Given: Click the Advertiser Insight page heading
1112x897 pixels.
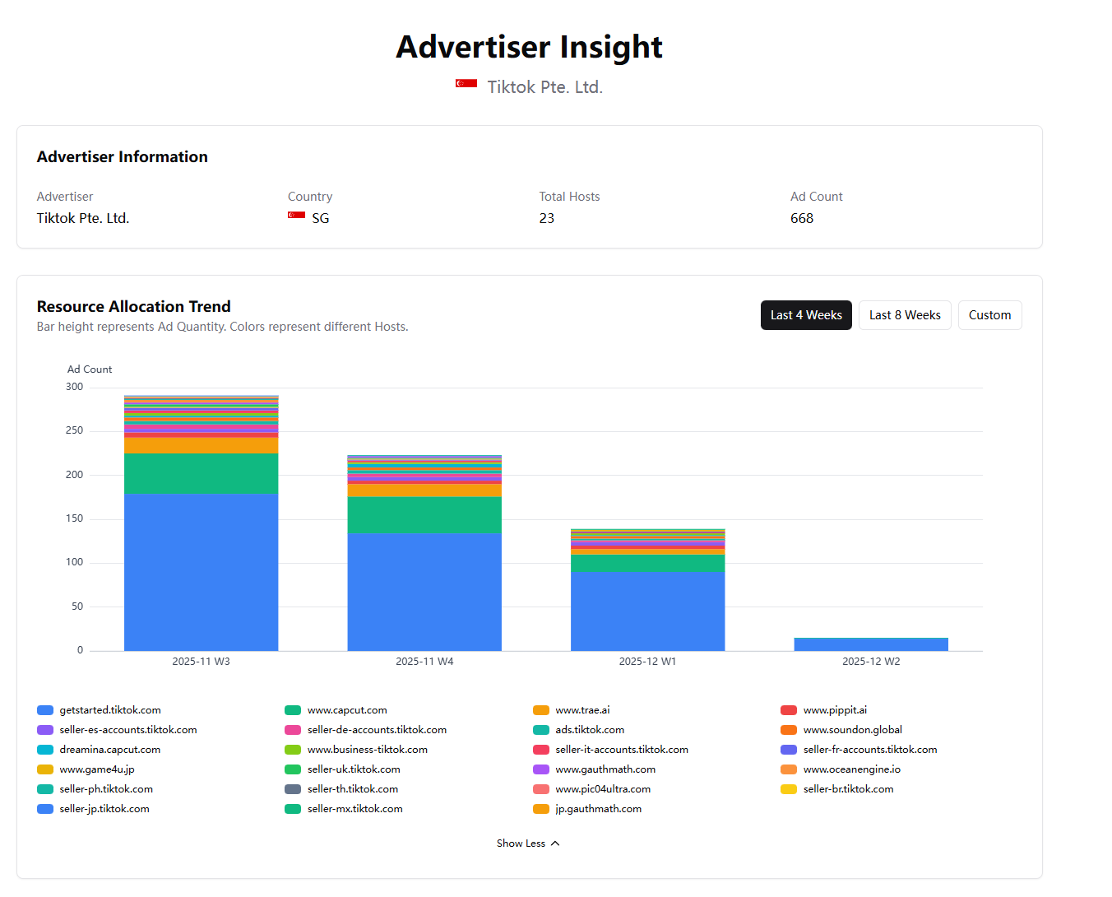Looking at the screenshot, I should (x=530, y=47).
